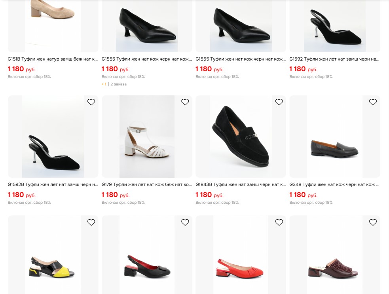This screenshot has height=294, width=389.
Task: Open the G151B beige suede shoe title
Action: (x=53, y=59)
